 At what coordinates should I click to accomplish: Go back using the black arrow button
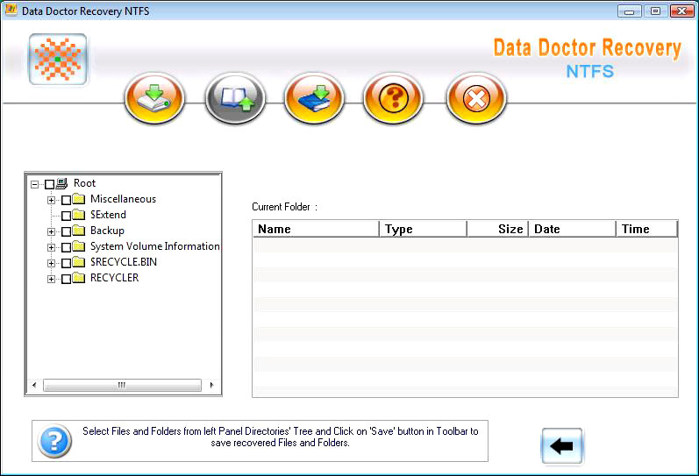[x=561, y=445]
